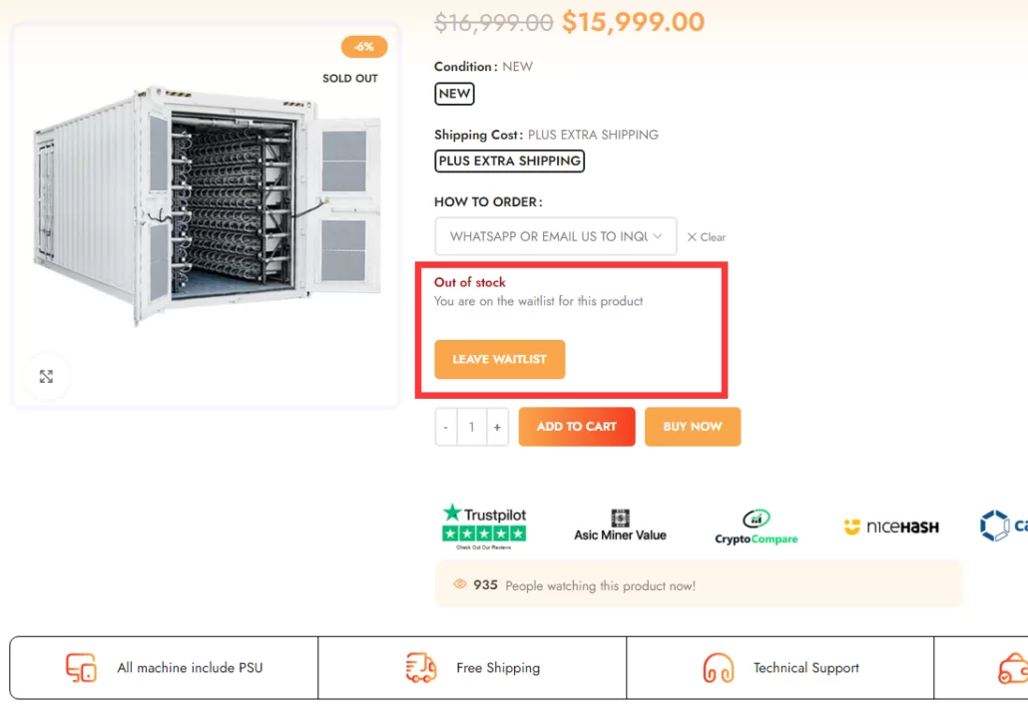Click 'People watching this product now!' text
This screenshot has height=721, width=1028.
tap(601, 585)
